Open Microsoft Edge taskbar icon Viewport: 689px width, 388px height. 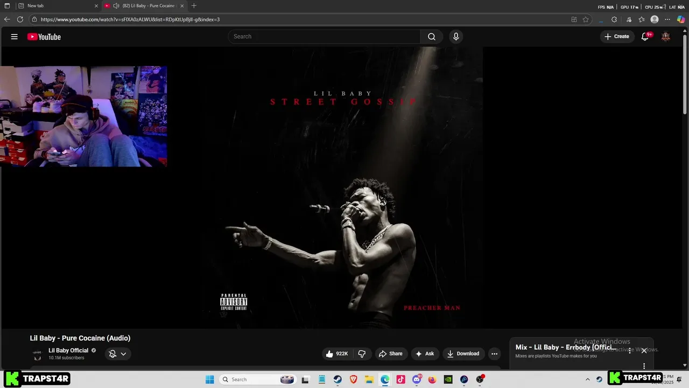pos(385,379)
